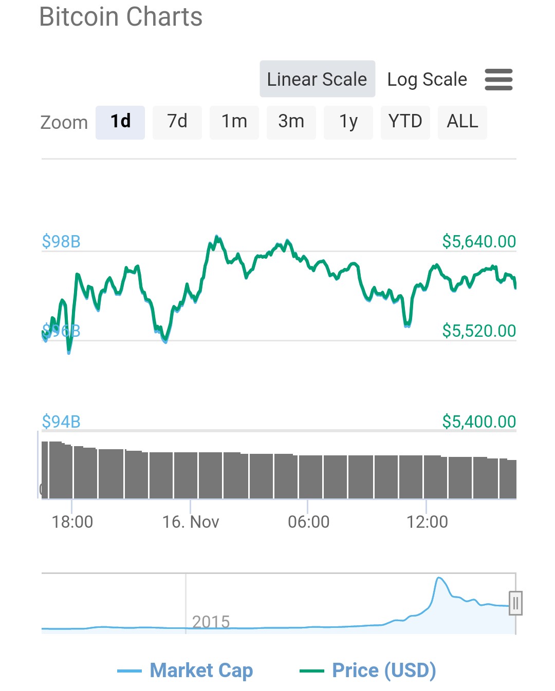Click the blue Market Cap legend line
Viewport: 555px width, 691px height.
pyautogui.click(x=129, y=670)
